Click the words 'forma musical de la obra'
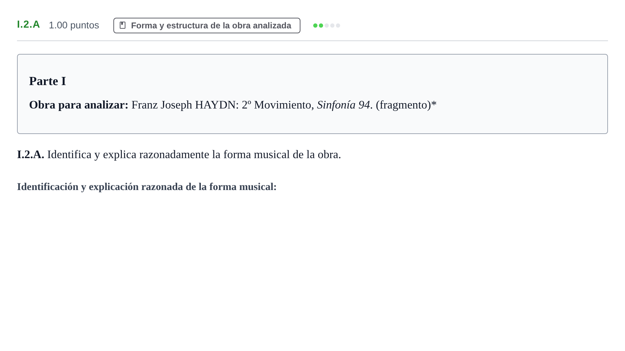The height and width of the screenshot is (351, 625). pyautogui.click(x=281, y=155)
